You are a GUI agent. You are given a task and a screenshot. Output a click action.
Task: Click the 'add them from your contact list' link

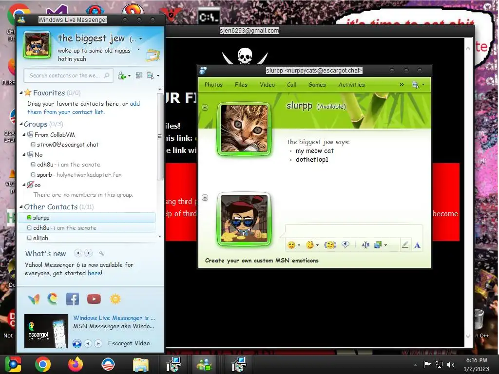coord(83,108)
